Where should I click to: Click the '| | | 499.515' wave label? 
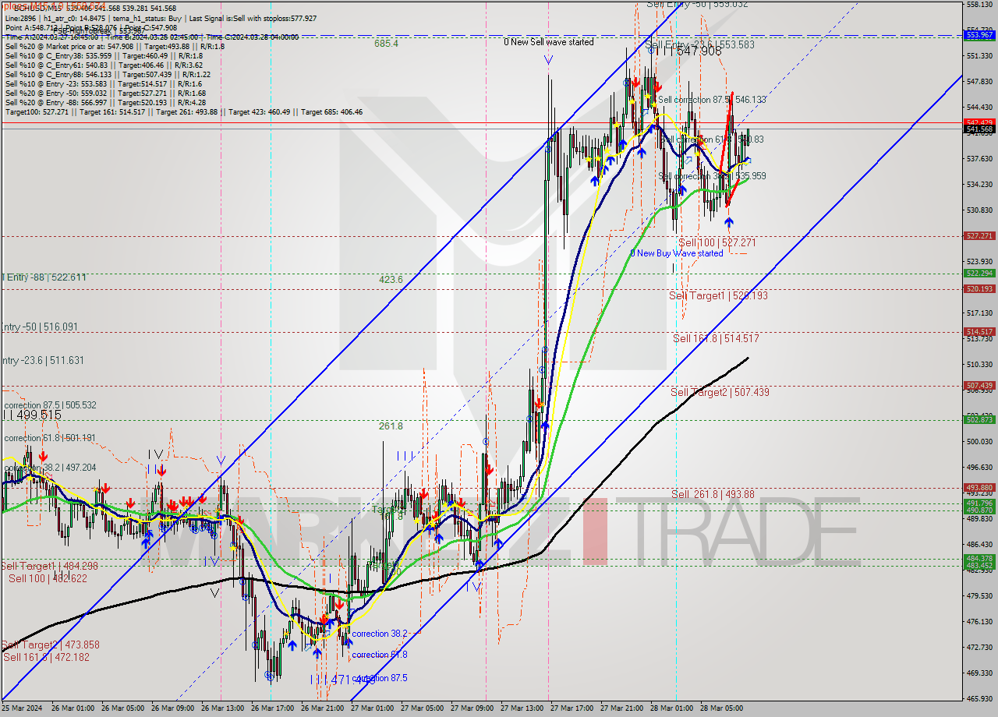coord(31,415)
